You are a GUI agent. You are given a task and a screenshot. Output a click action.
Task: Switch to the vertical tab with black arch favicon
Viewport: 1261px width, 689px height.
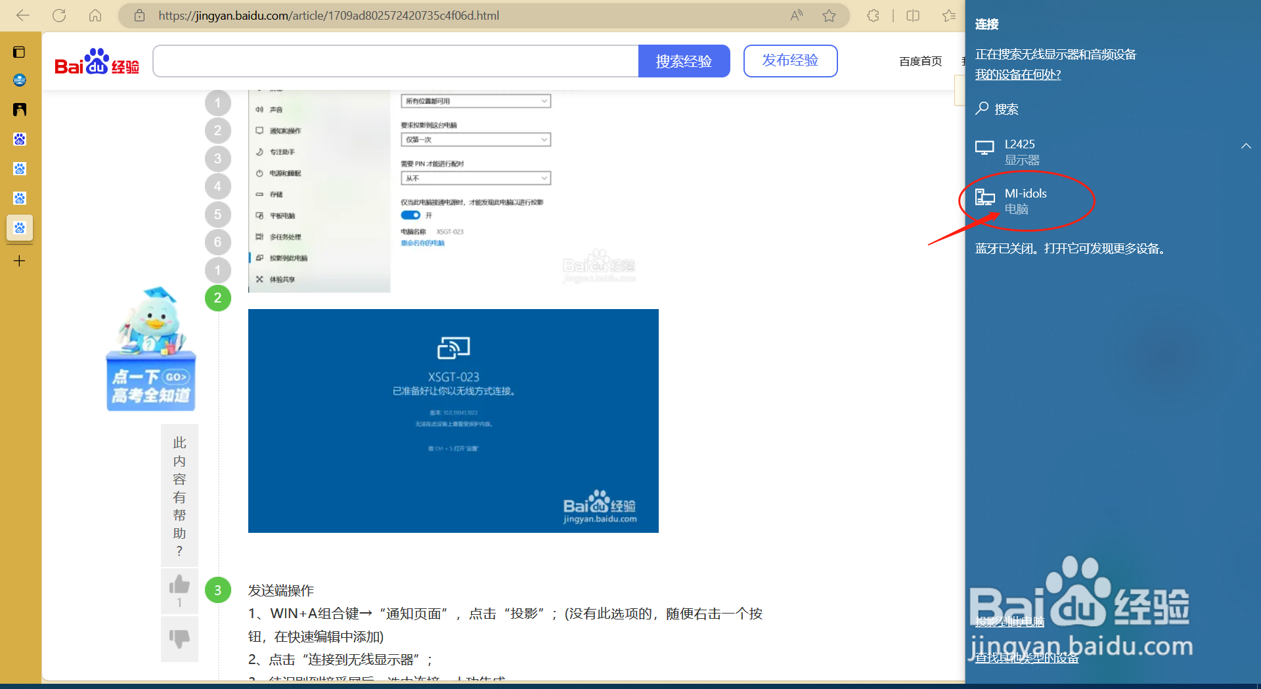[20, 110]
